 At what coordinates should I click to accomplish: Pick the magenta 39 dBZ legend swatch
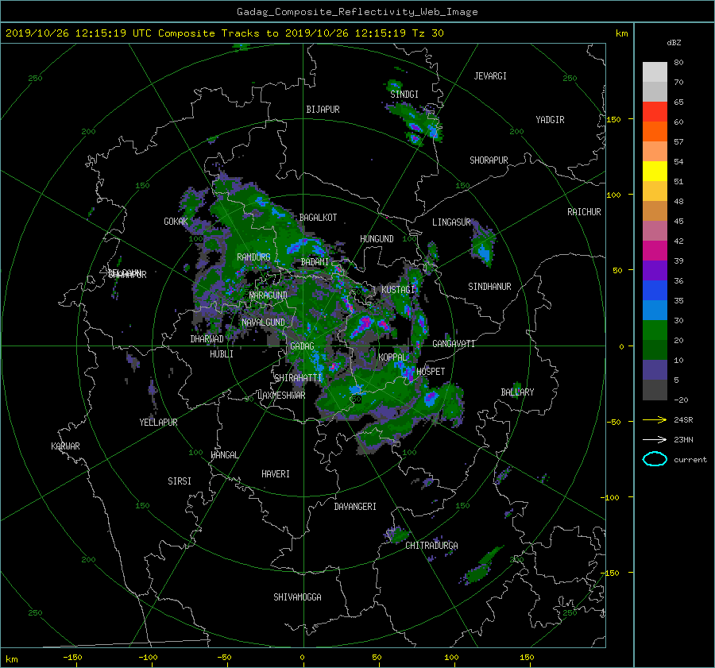tap(655, 251)
